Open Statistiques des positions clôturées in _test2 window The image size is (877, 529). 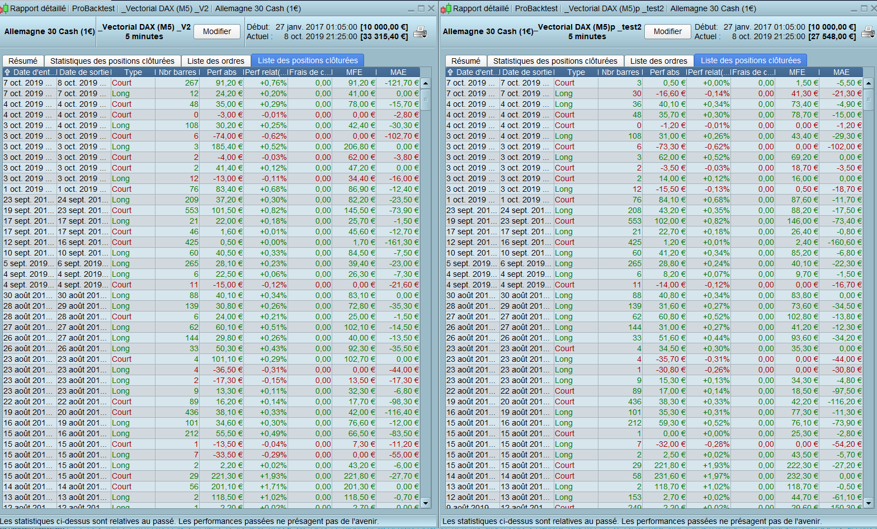click(555, 61)
